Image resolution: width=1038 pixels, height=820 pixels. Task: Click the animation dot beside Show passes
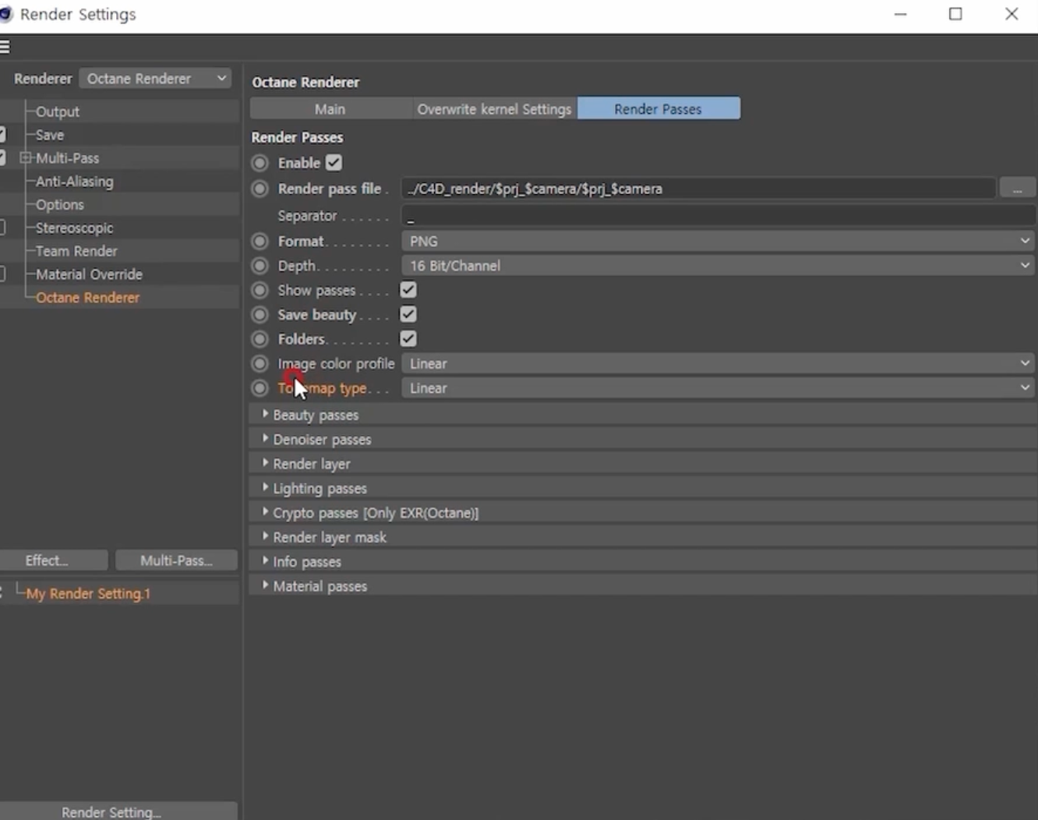point(260,291)
